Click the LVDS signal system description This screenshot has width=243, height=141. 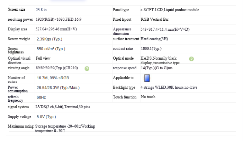(x=63, y=107)
